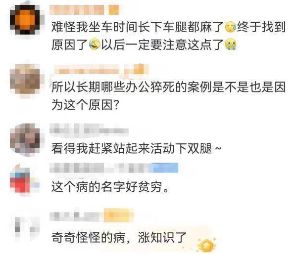View the third commenter's gray-brown avatar

click(x=25, y=138)
